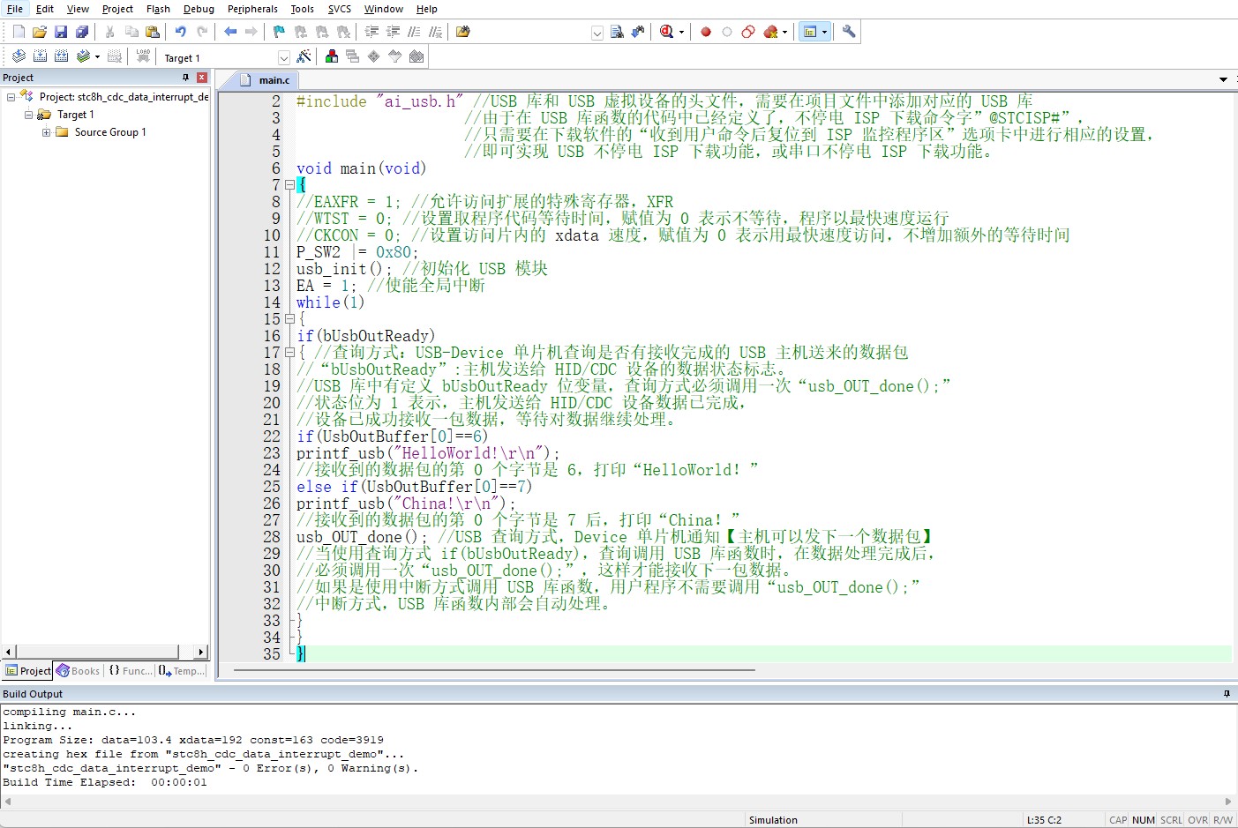
Task: Open Manage Project Items icon
Action: point(332,56)
